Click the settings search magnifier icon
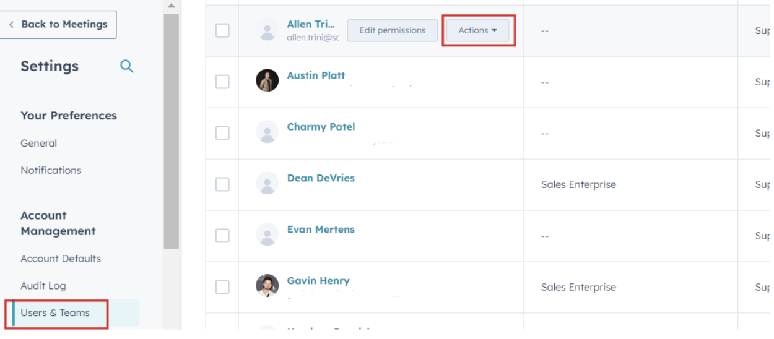 (x=127, y=66)
